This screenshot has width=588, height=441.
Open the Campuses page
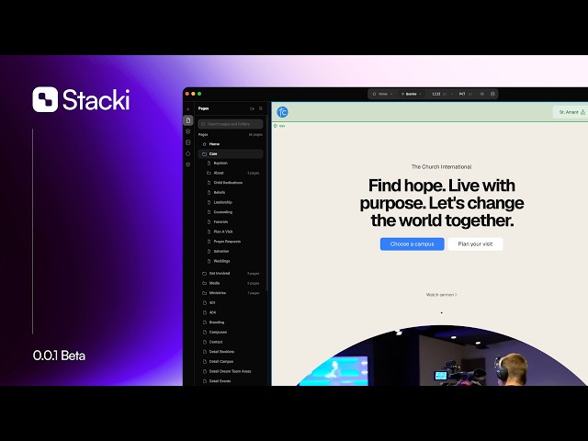(x=231, y=333)
